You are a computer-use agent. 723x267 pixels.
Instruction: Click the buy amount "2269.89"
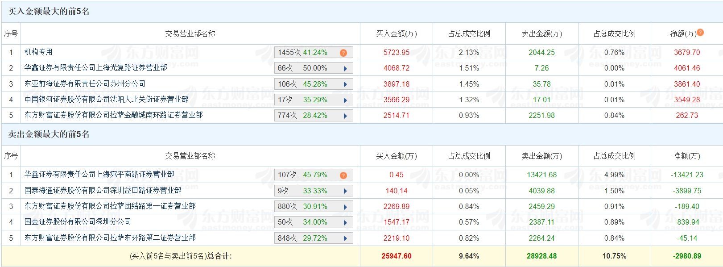click(397, 207)
